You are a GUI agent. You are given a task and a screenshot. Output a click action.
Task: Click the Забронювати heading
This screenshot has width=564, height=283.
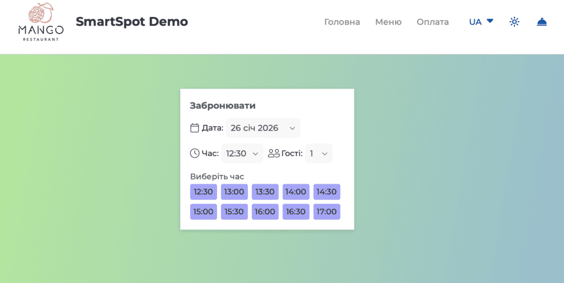[x=223, y=106]
